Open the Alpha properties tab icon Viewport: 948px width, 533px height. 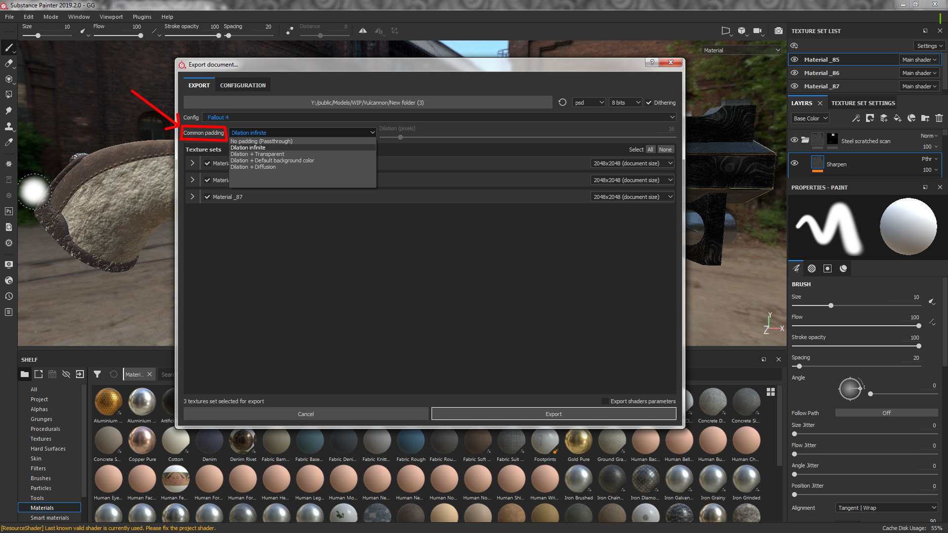point(812,268)
